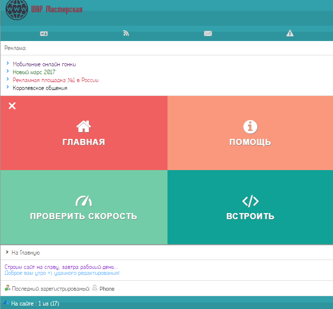Image resolution: width=333 pixels, height=309 pixels.
Task: Click the speedometer icon
Action: [83, 200]
